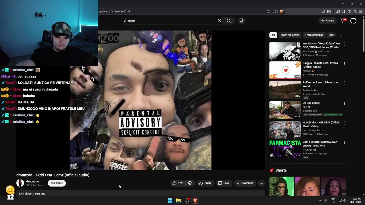Select the All filter chip
365x205 pixels.
(273, 35)
